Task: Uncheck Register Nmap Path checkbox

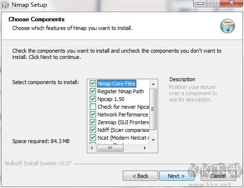Action: [x=93, y=91]
